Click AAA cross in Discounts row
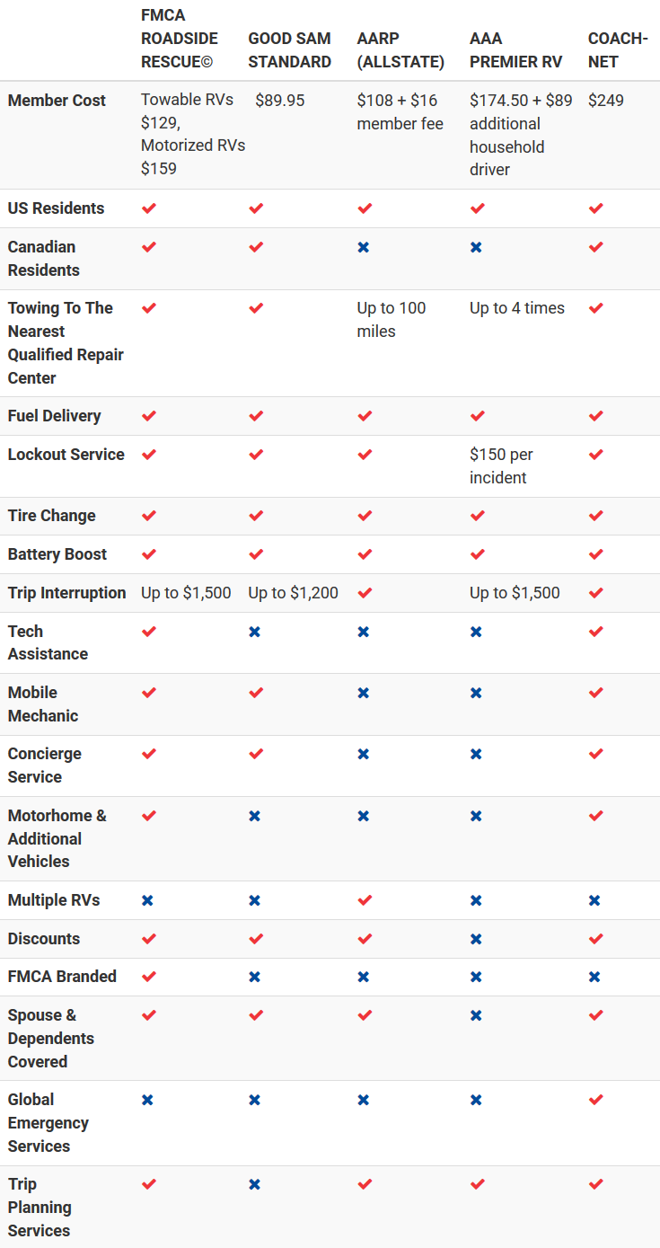 pos(476,939)
